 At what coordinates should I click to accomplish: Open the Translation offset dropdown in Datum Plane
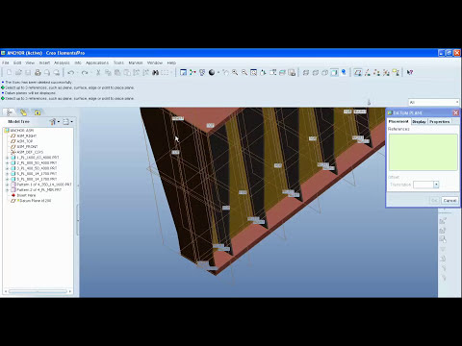point(436,185)
